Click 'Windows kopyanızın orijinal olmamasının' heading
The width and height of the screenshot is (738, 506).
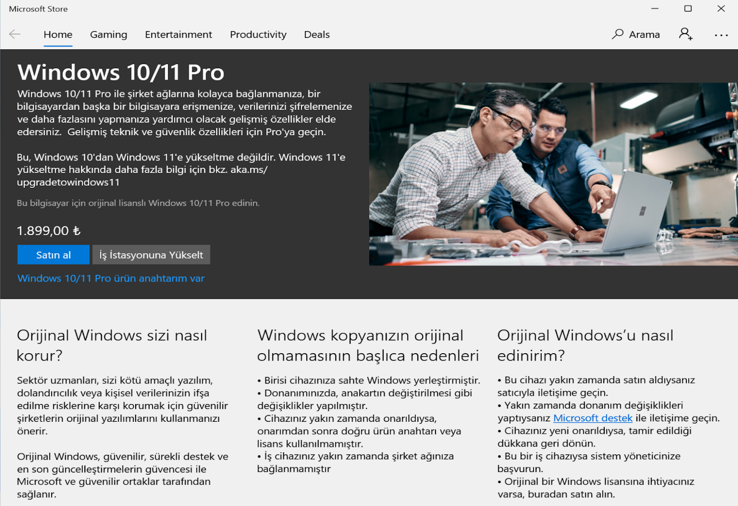368,345
